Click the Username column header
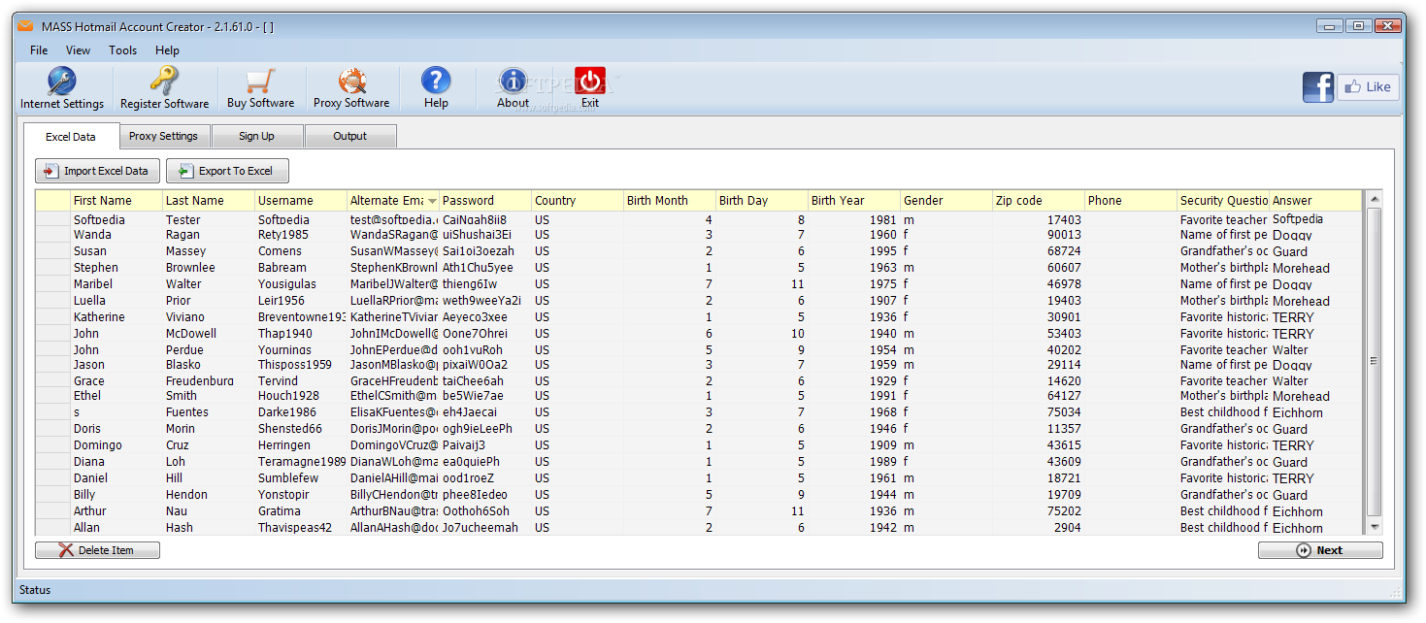The image size is (1426, 623). pos(301,201)
